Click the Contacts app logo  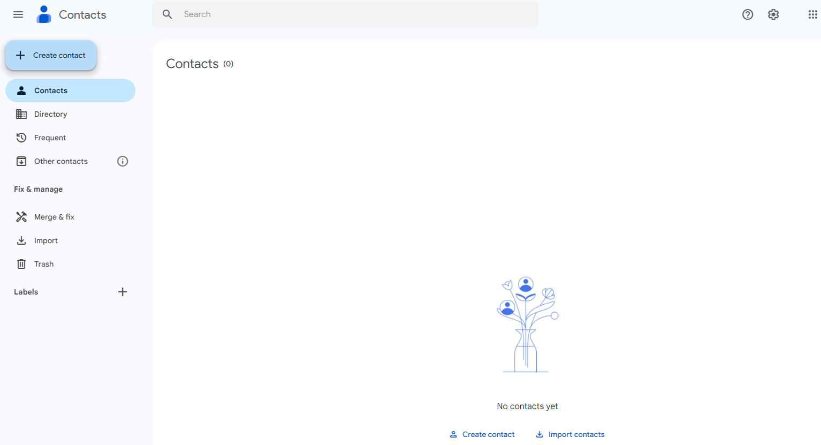pyautogui.click(x=44, y=14)
